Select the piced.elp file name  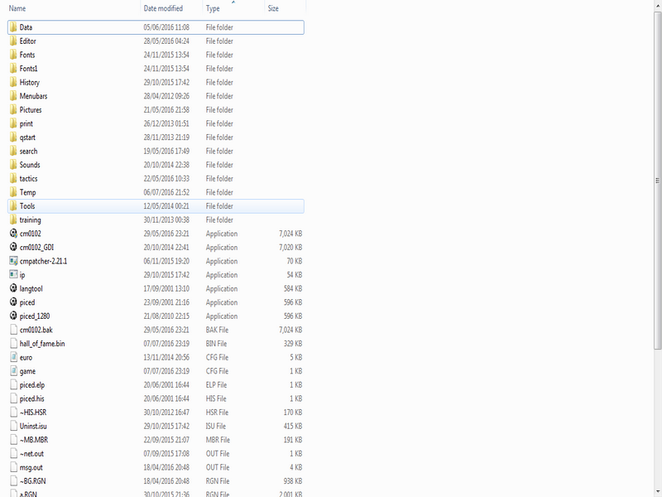pos(32,385)
